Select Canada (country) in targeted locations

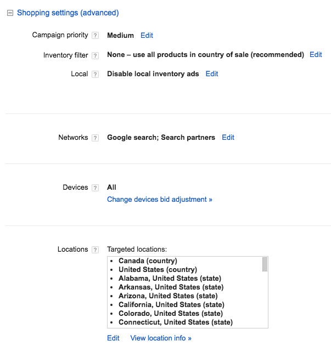148,261
